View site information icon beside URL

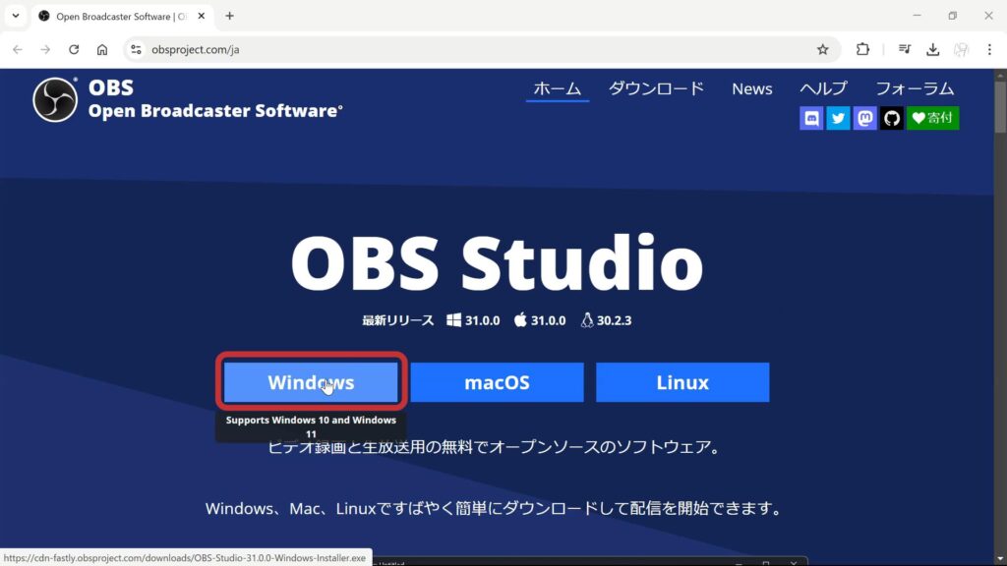tap(137, 49)
